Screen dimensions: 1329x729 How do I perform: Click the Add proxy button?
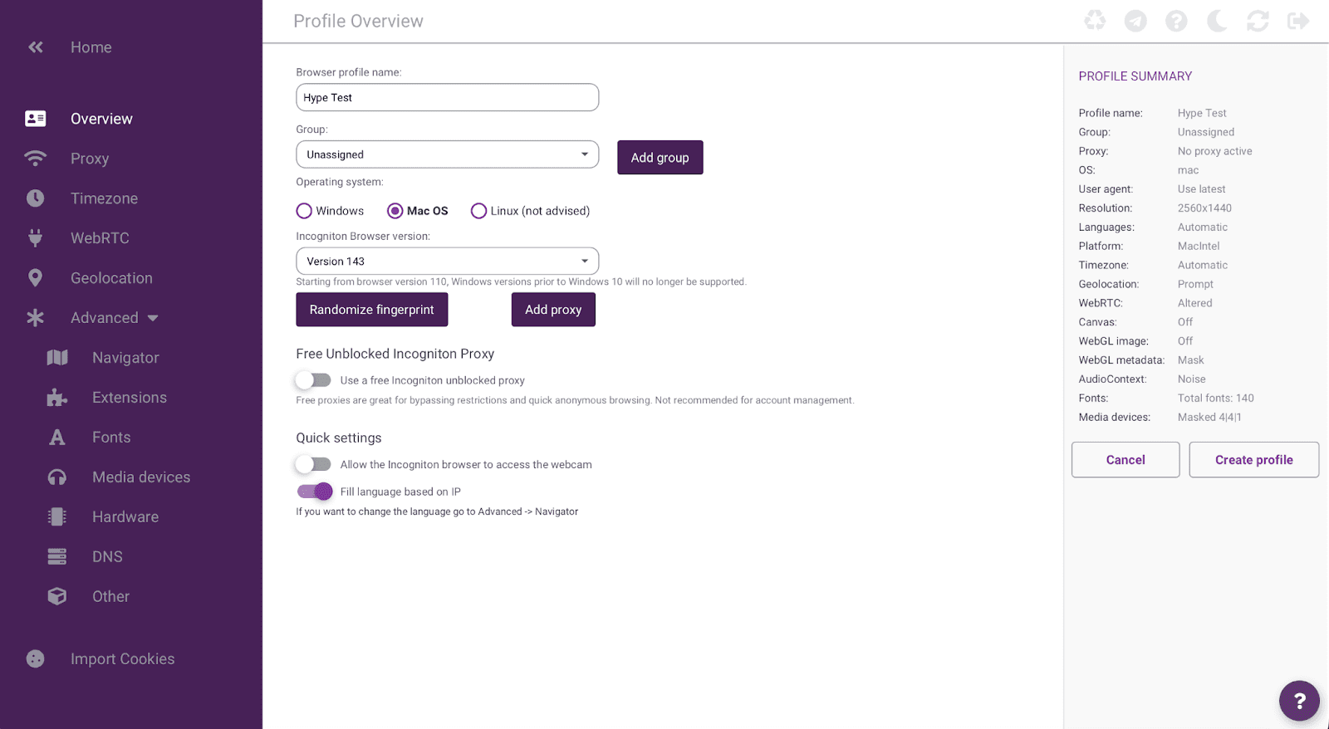(x=553, y=310)
